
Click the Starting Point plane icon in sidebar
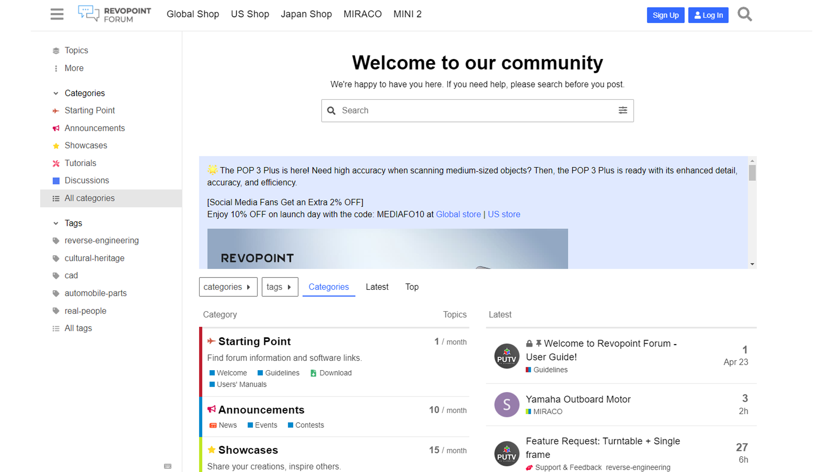[x=56, y=111]
